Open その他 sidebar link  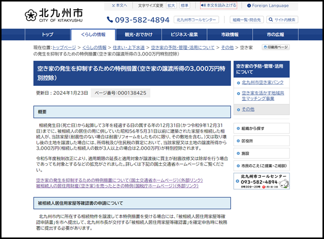coord(248,109)
